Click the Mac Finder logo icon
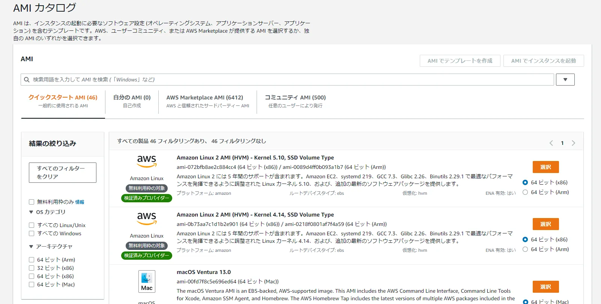 pos(147,281)
